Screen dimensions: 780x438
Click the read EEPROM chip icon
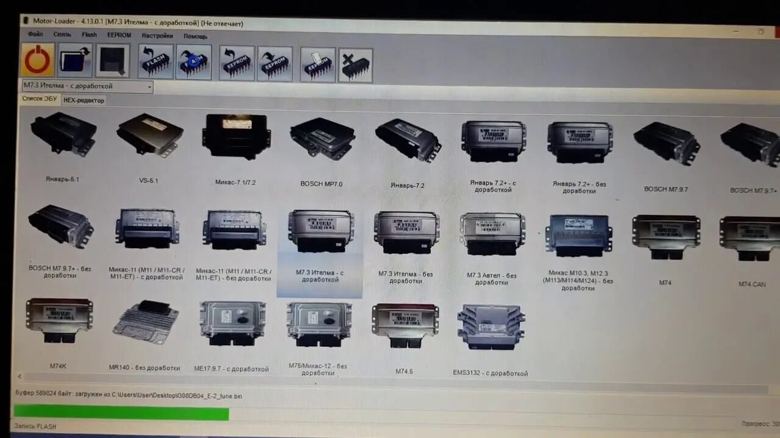(x=236, y=63)
